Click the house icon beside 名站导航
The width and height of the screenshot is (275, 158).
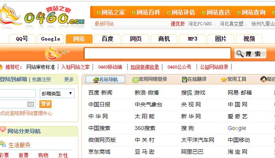coord(95,80)
